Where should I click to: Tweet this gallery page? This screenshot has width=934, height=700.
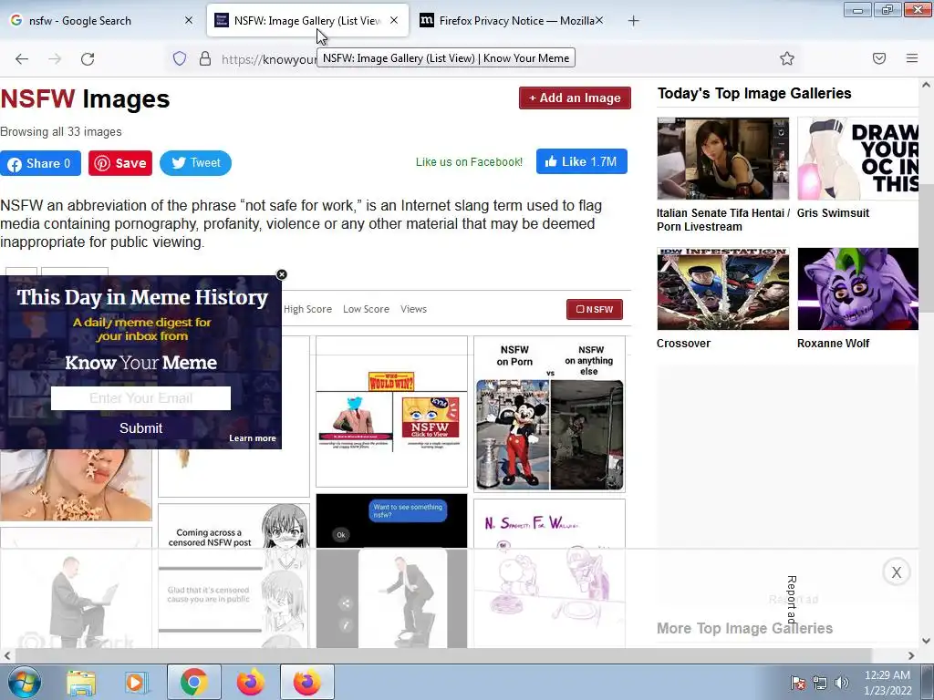point(195,163)
